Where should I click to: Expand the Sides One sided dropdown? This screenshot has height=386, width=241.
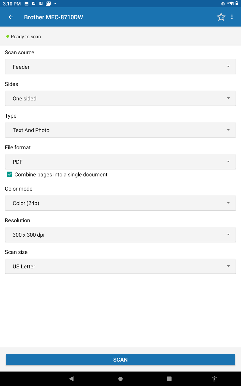coord(120,98)
